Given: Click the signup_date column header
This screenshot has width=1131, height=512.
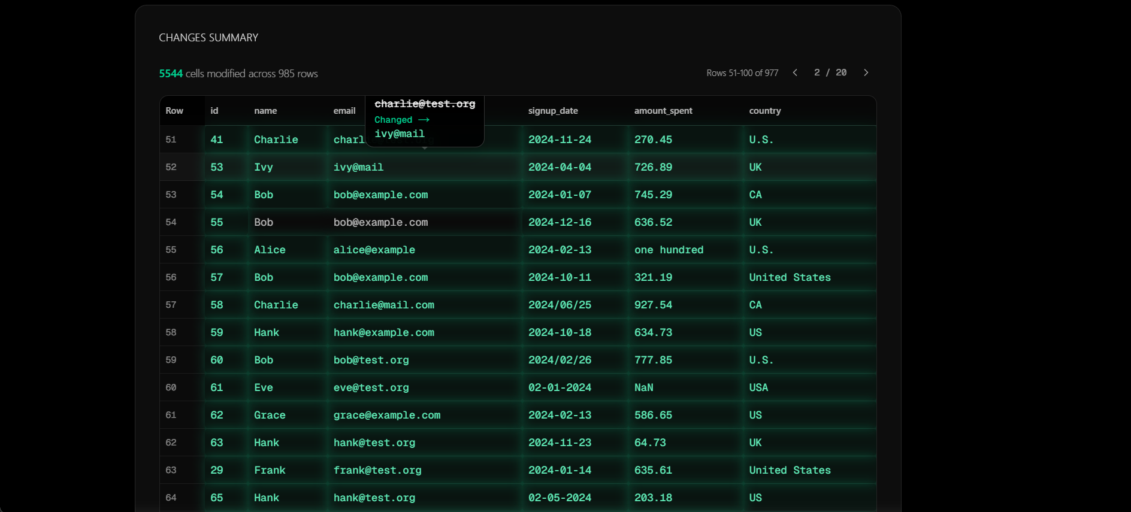Looking at the screenshot, I should [552, 111].
